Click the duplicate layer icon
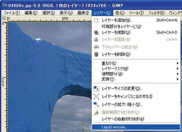This screenshot has height=132, width=182. coord(96,32)
